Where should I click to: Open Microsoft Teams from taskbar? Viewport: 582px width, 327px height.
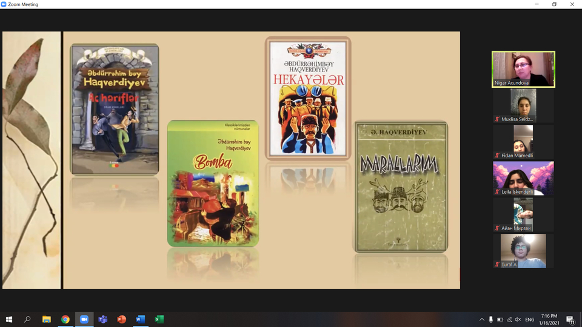pyautogui.click(x=103, y=319)
